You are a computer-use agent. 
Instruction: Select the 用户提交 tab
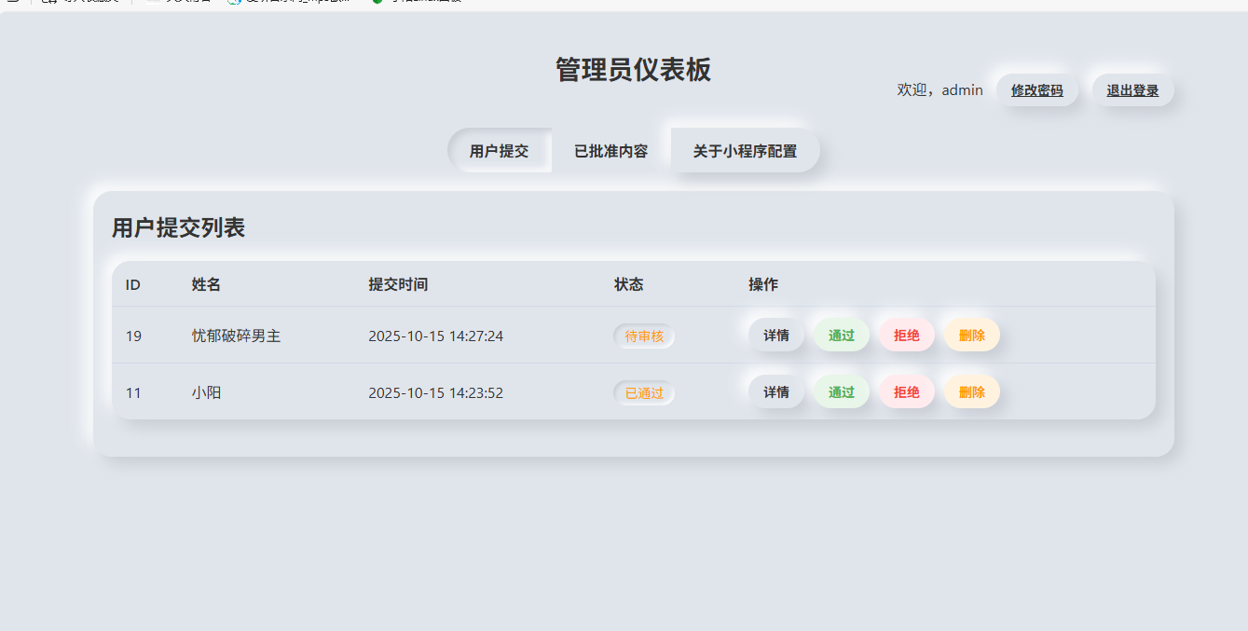click(x=501, y=150)
